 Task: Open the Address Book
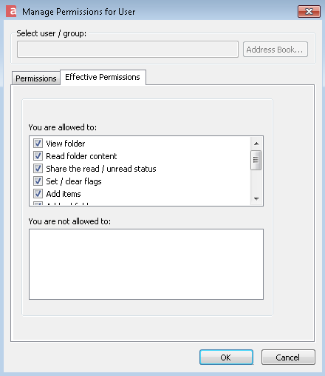coord(276,50)
